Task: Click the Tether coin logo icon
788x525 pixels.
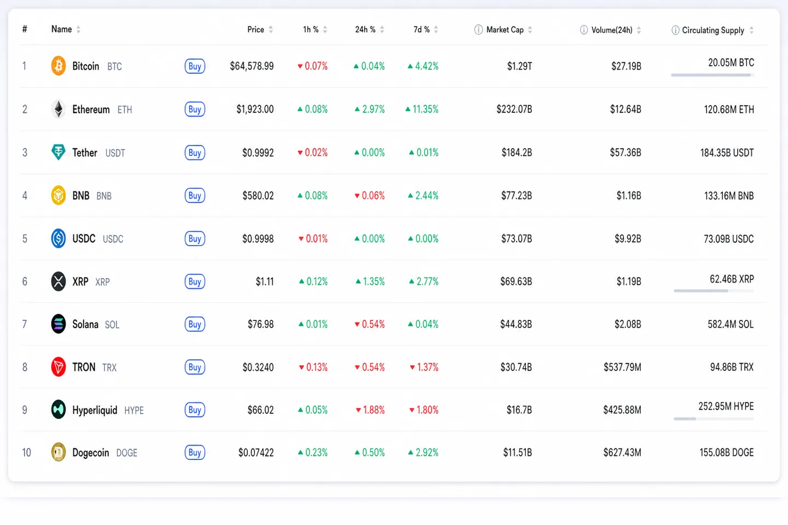Action: tap(59, 153)
